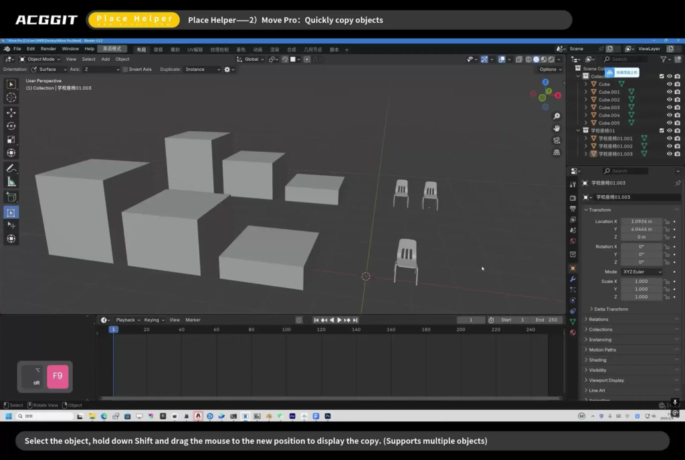Toggle camera view icon in viewport
The width and height of the screenshot is (685, 460).
click(557, 140)
